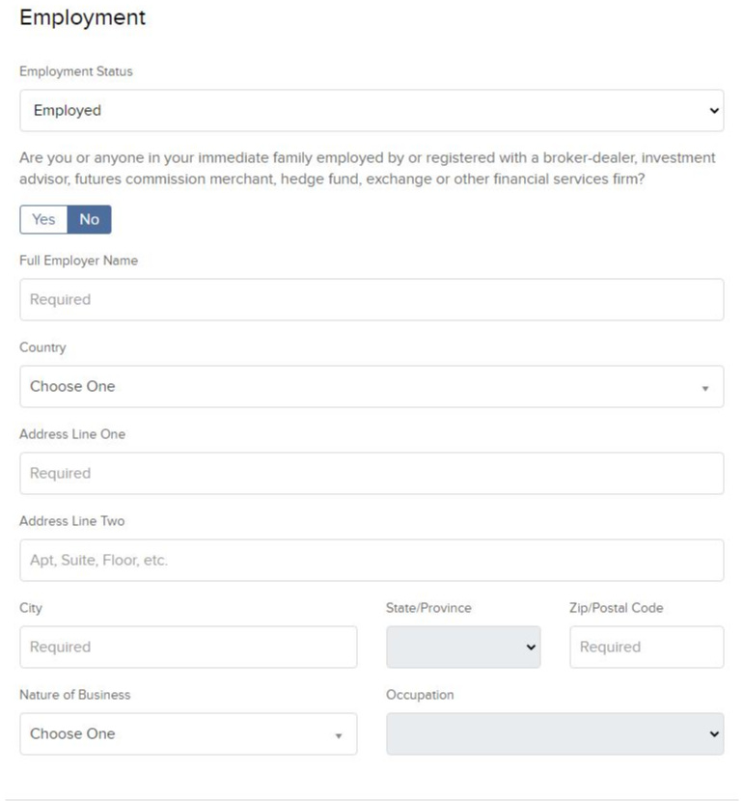Click the Country dropdown triangle arrow
Viewport: 744px width, 801px height.
705,389
